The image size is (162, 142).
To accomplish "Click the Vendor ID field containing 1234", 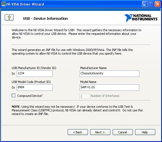I will (35, 74).
